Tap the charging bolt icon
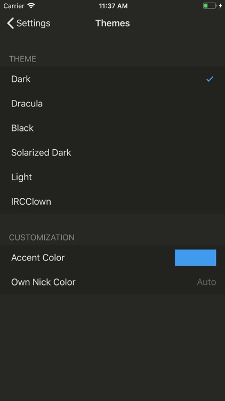The height and width of the screenshot is (401, 225). pos(220,6)
